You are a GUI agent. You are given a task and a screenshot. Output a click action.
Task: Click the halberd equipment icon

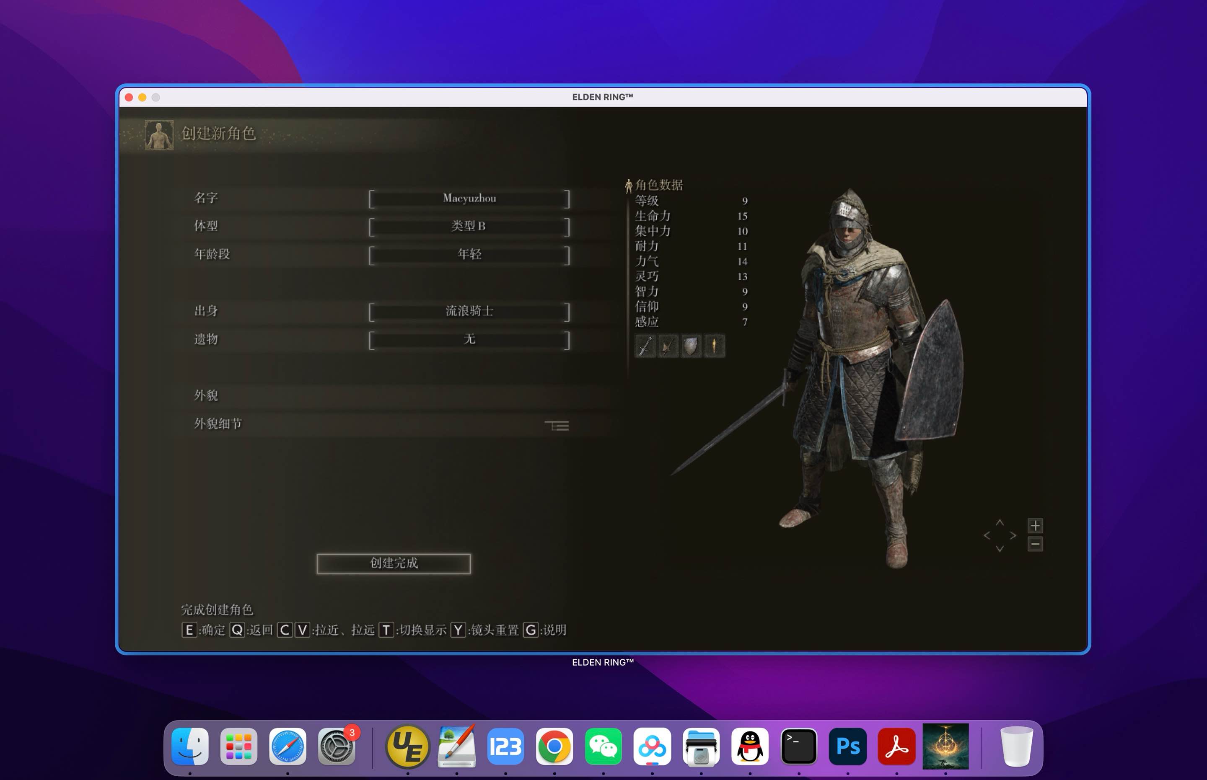click(x=668, y=346)
